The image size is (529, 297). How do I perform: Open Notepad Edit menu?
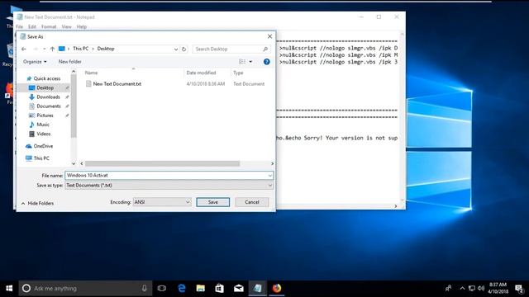click(32, 26)
